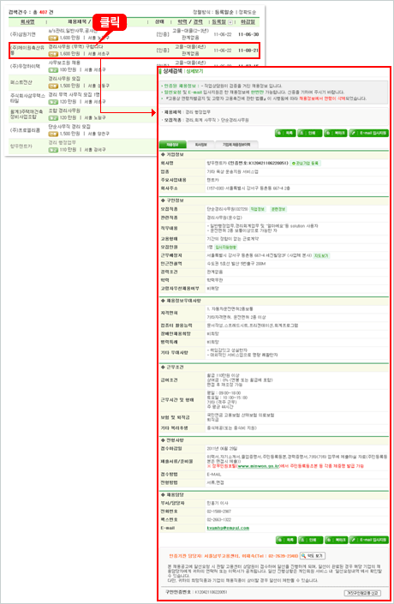
Task: Click the top 인쇄 print button
Action: (310, 133)
